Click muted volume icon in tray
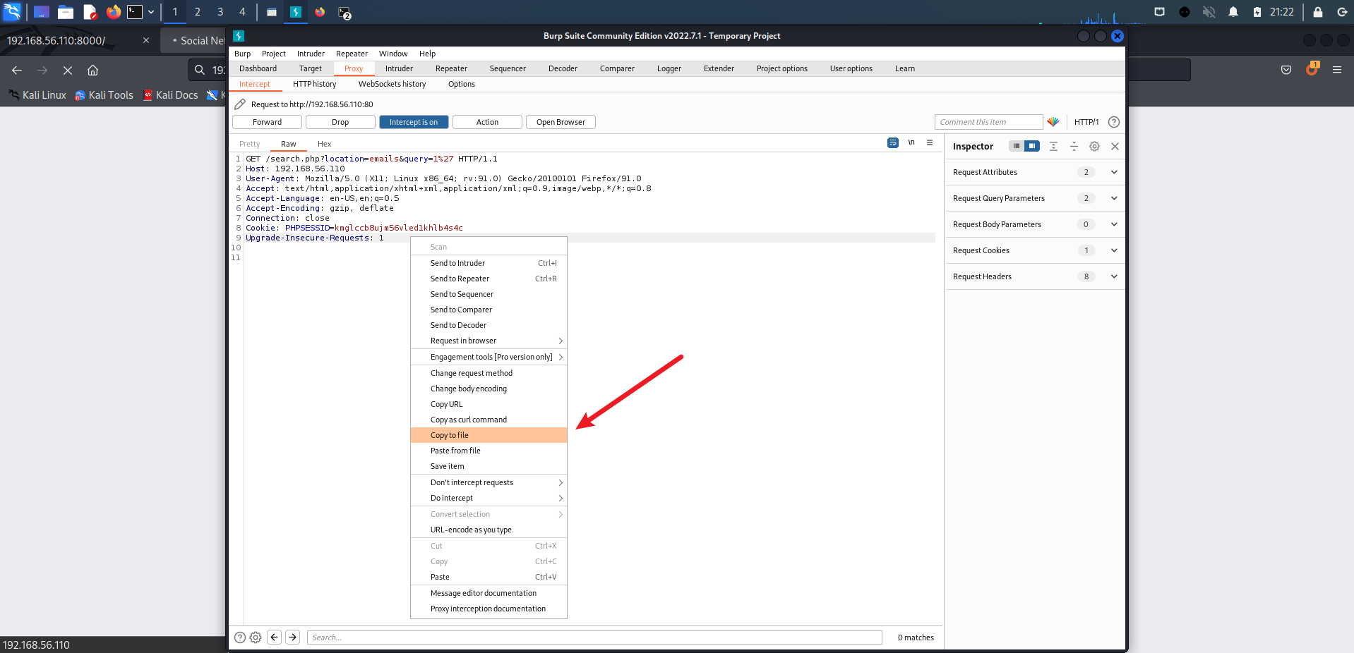Image resolution: width=1354 pixels, height=653 pixels. (x=1209, y=11)
